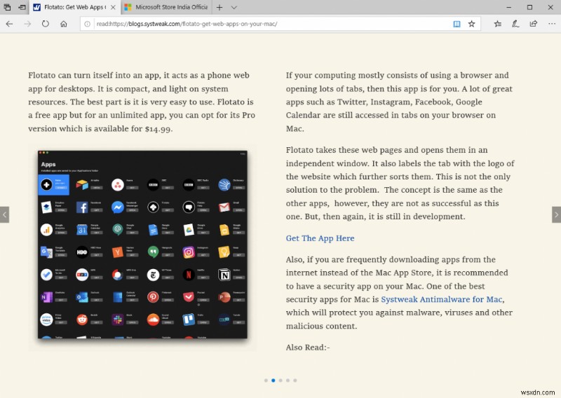Switch to Flotato: Get Web Apps tab

tap(74, 7)
